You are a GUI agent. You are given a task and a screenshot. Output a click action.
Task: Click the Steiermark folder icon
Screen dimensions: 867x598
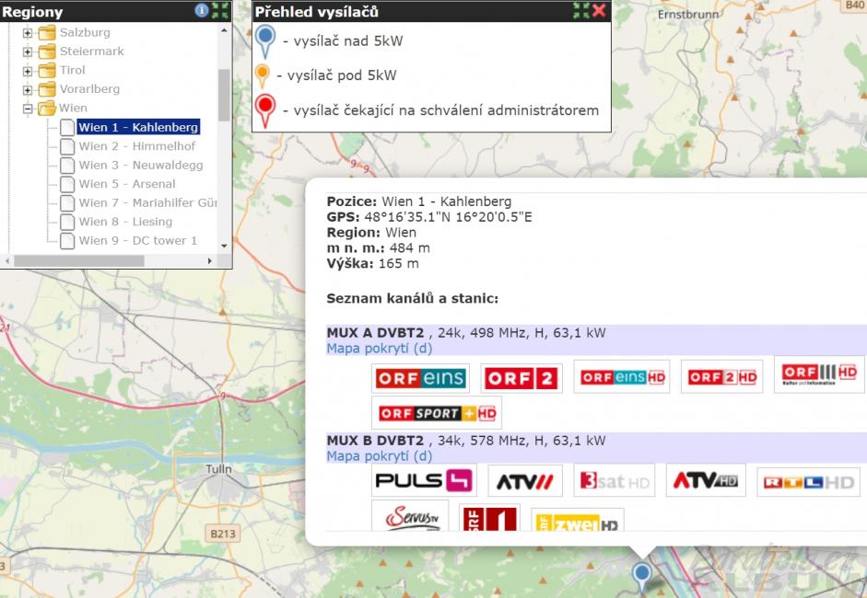(x=47, y=52)
